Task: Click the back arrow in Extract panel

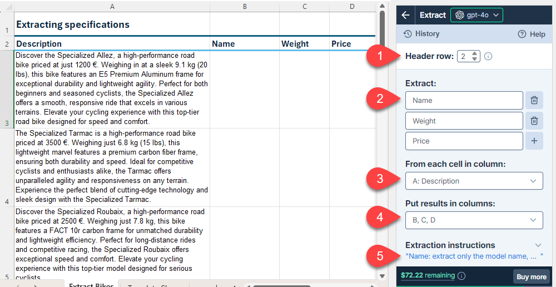Action: 406,15
